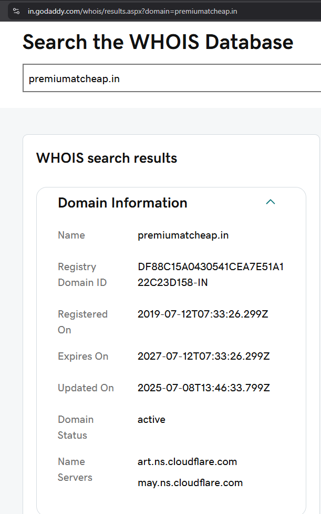321x514 pixels.
Task: Click the 2025 Updated On timestamp
Action: click(x=203, y=388)
